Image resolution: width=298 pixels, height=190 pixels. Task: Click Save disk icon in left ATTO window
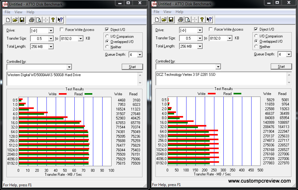tap(22, 20)
